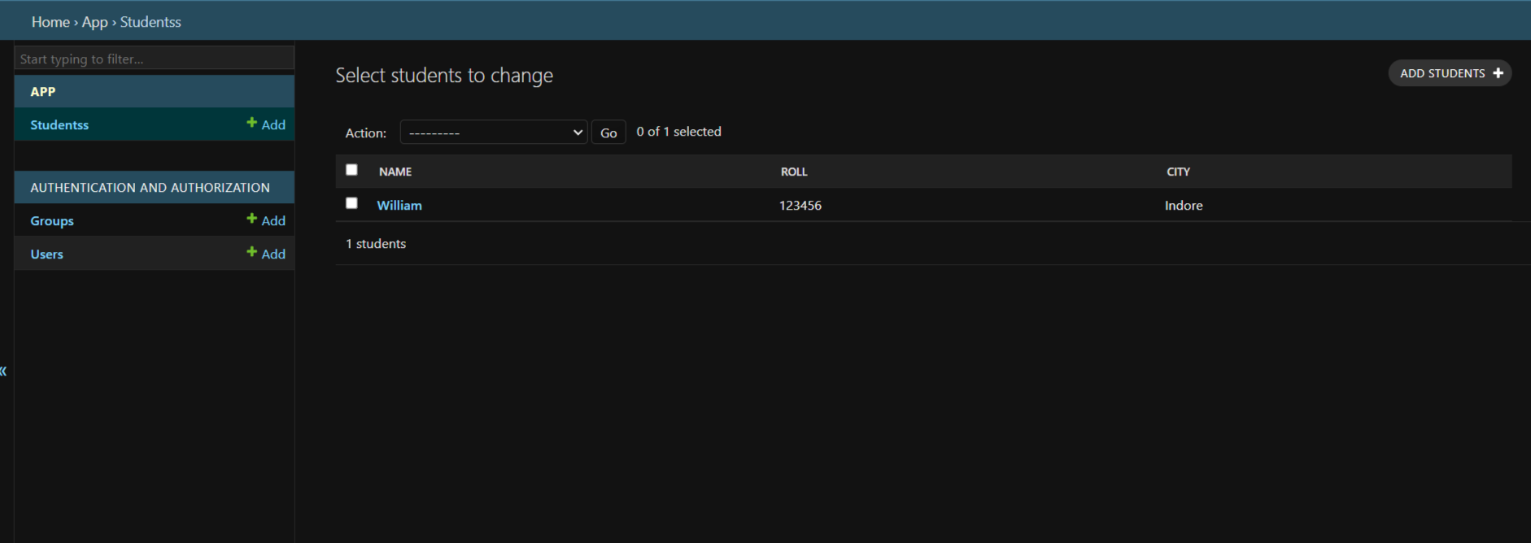
Task: Open the William student record
Action: click(399, 206)
